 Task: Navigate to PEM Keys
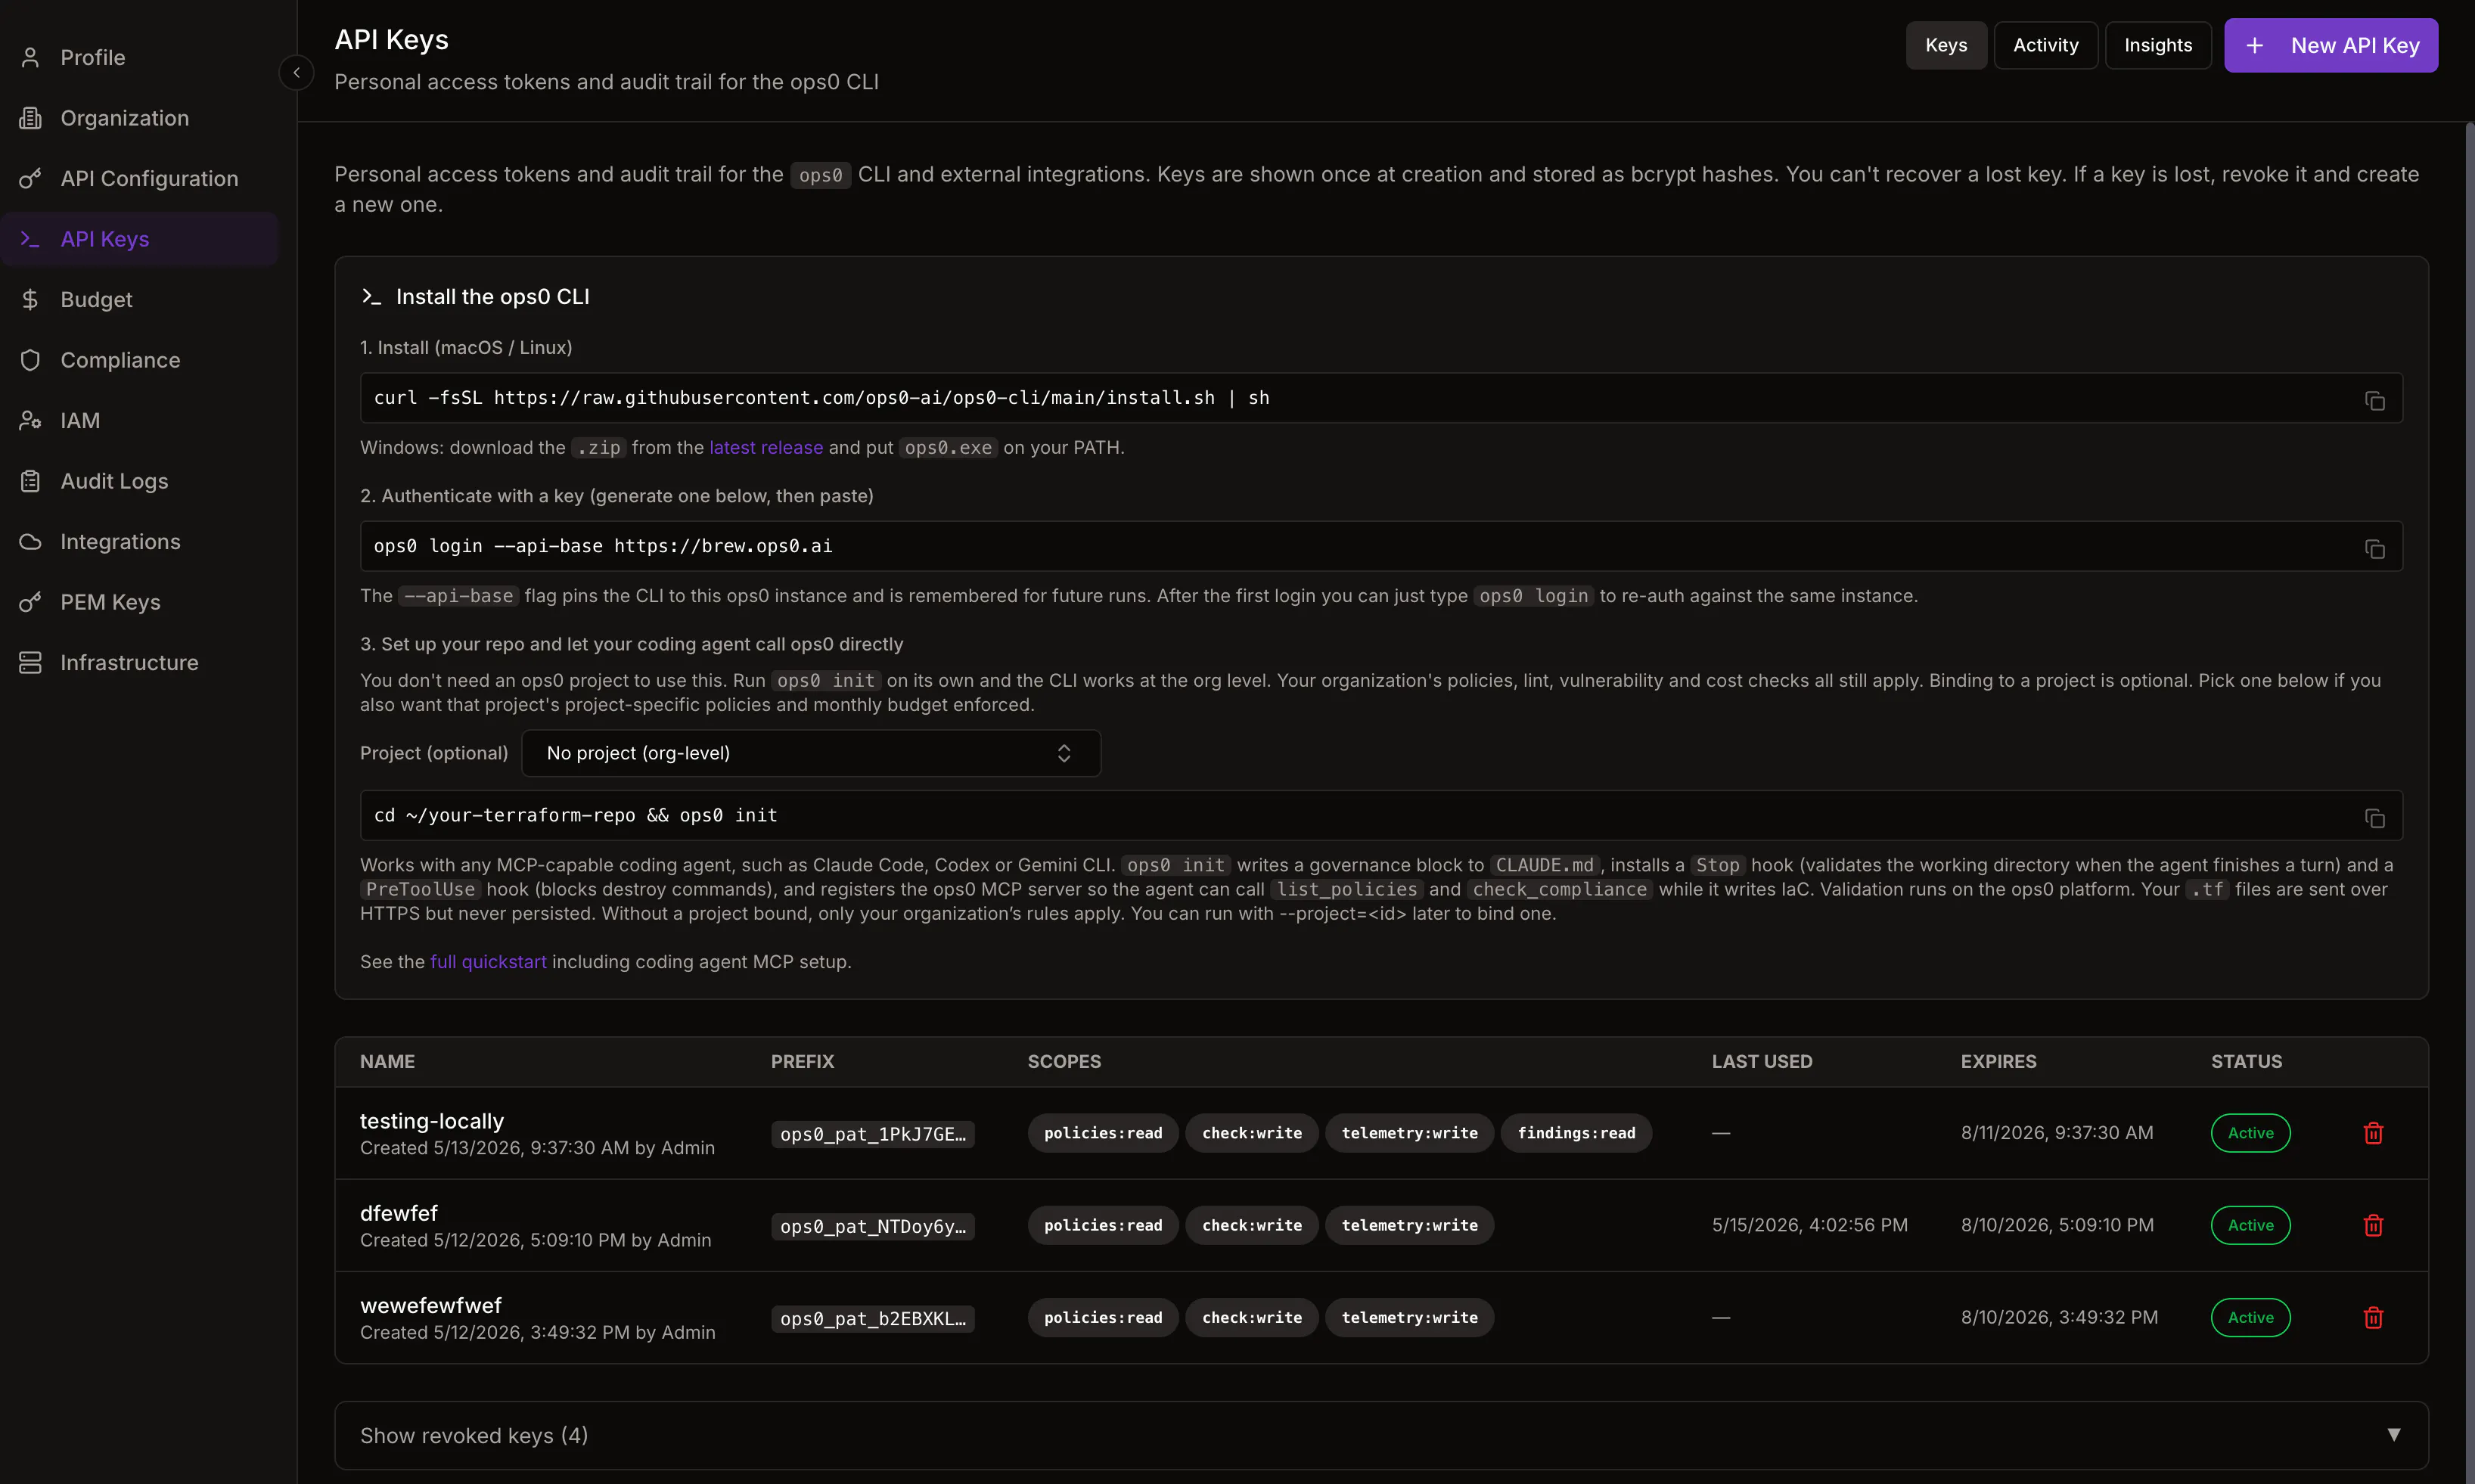point(139,602)
